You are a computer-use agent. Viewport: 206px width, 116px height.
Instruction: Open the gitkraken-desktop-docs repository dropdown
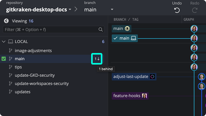point(70,9)
